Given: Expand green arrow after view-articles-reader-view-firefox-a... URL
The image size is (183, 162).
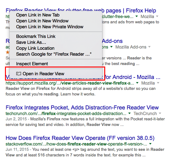Looking at the screenshot, I should pos(137,83).
